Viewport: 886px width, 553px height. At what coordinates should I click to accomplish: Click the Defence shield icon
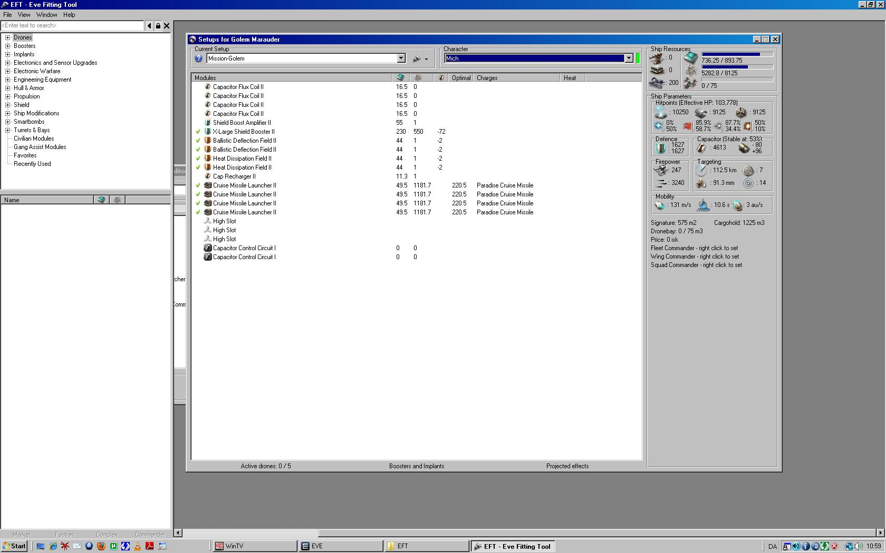(x=660, y=148)
